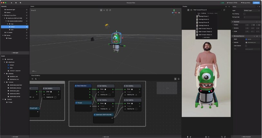Click the Position Y value field

(253, 25)
